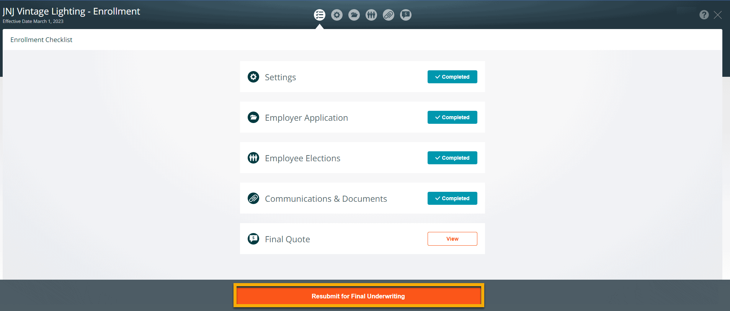Image resolution: width=730 pixels, height=311 pixels.
Task: Click Resubmit for Final Underwriting
Action: 359,296
